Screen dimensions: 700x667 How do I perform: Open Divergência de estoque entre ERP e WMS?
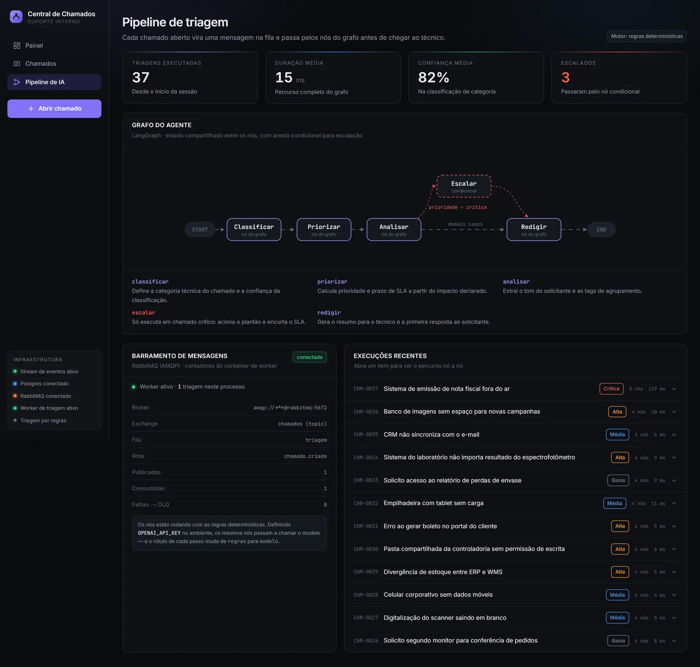515,572
